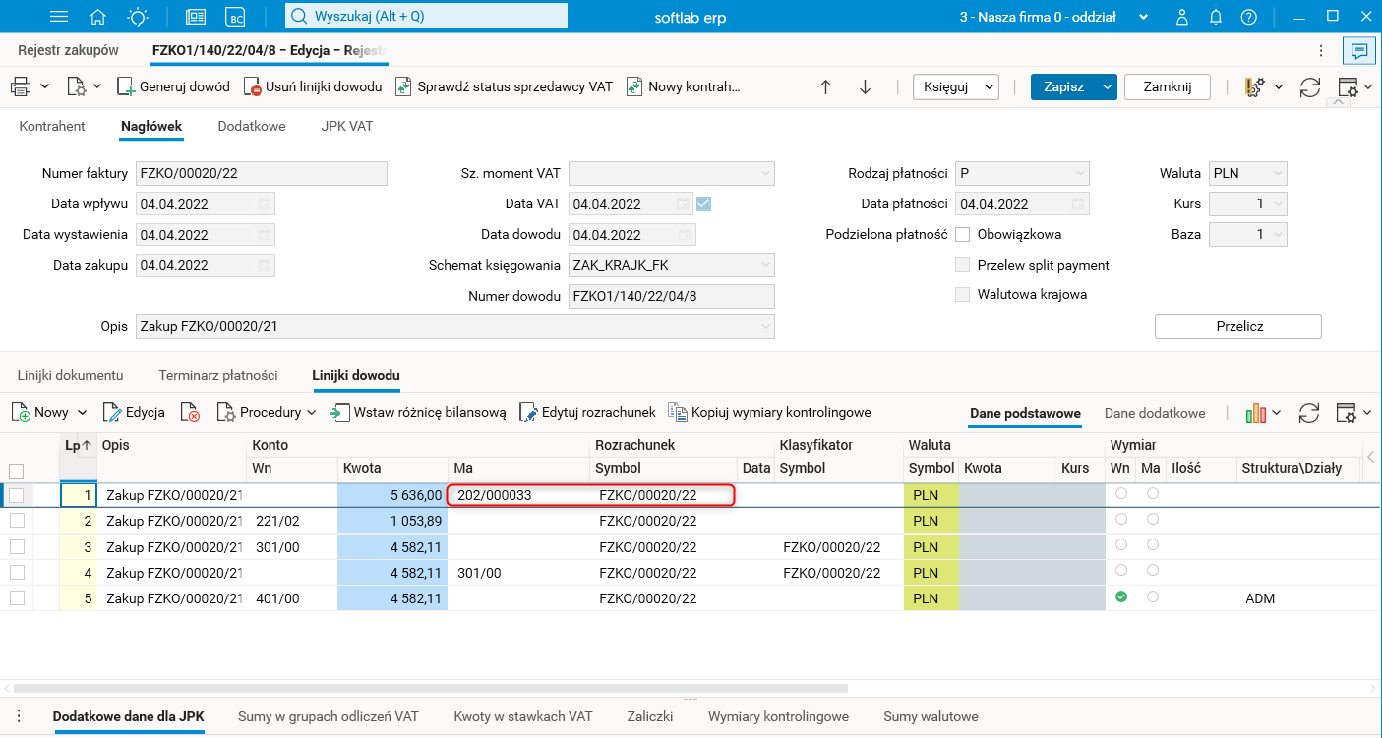Viewport: 1382px width, 738px height.
Task: Click the Przelicz button
Action: coord(1237,326)
